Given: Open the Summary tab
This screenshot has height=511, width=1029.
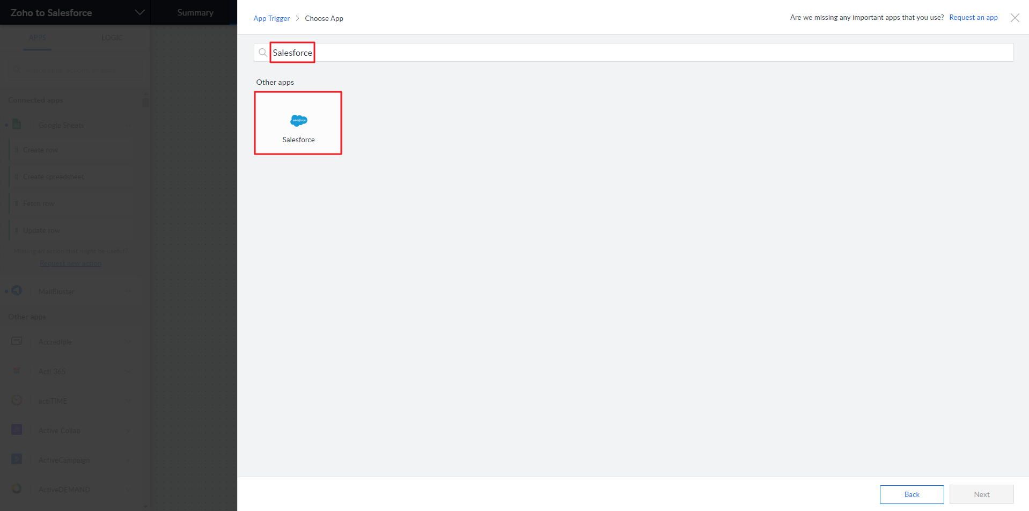Looking at the screenshot, I should pyautogui.click(x=195, y=12).
